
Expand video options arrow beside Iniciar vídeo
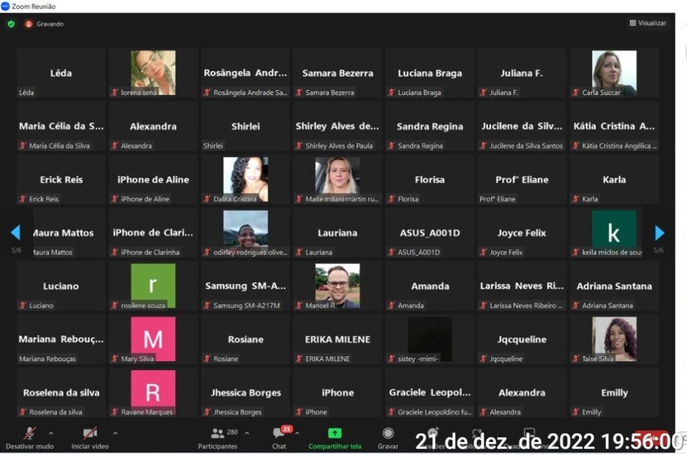click(115, 433)
